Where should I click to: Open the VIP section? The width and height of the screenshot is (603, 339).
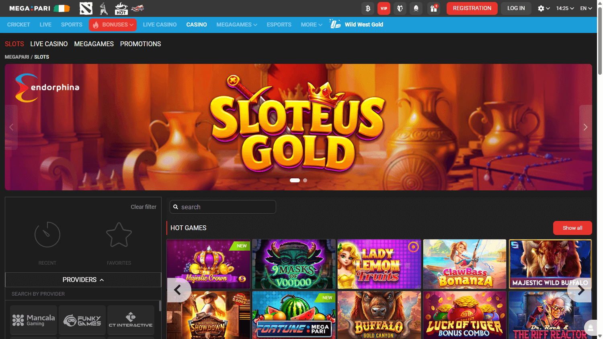[x=384, y=8]
